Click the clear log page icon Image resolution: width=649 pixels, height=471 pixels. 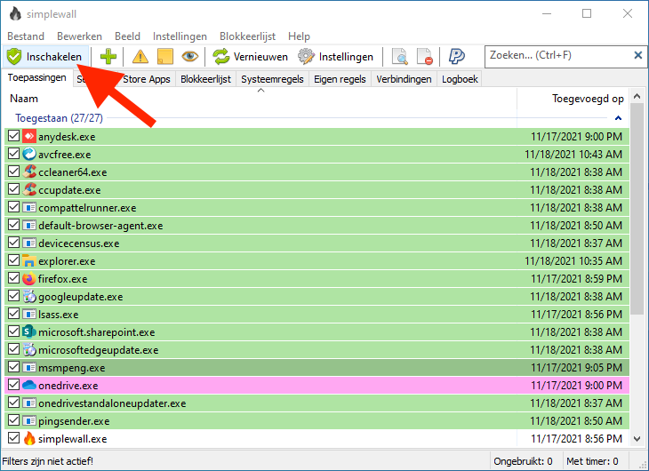[425, 57]
